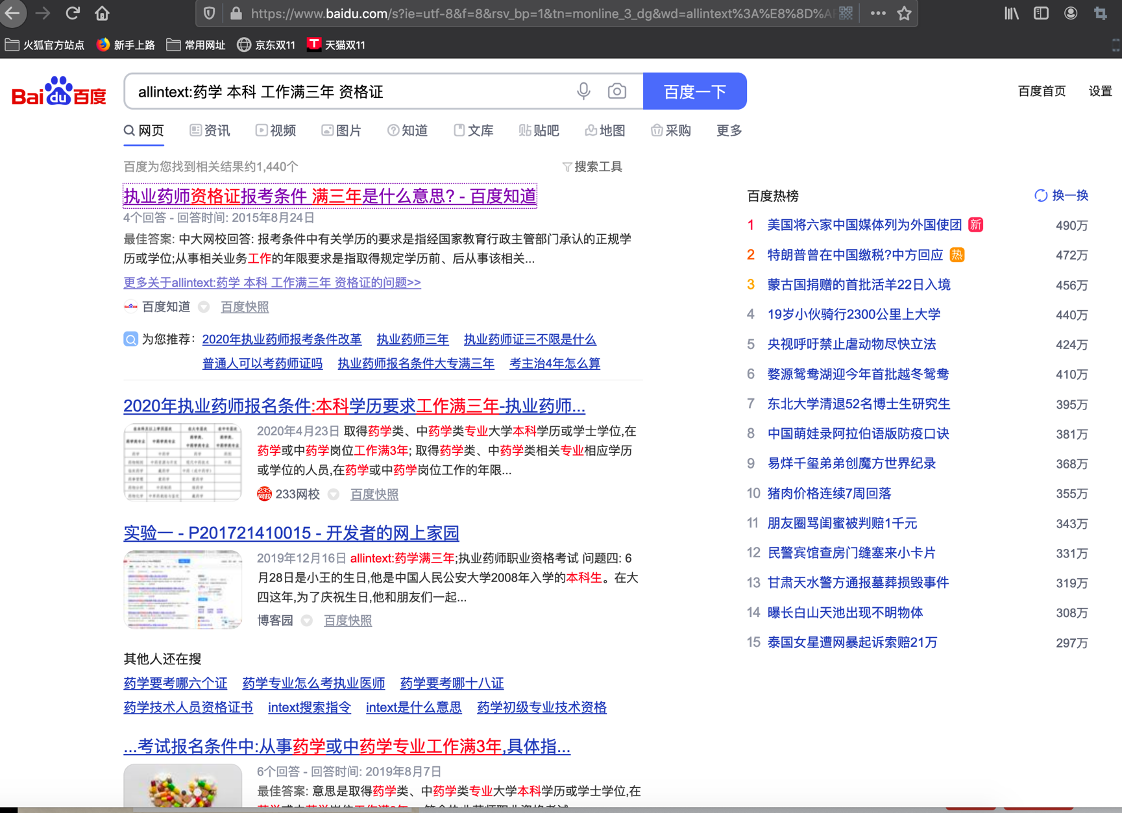Switch to the 视频 tab
The width and height of the screenshot is (1122, 813).
[x=276, y=130]
